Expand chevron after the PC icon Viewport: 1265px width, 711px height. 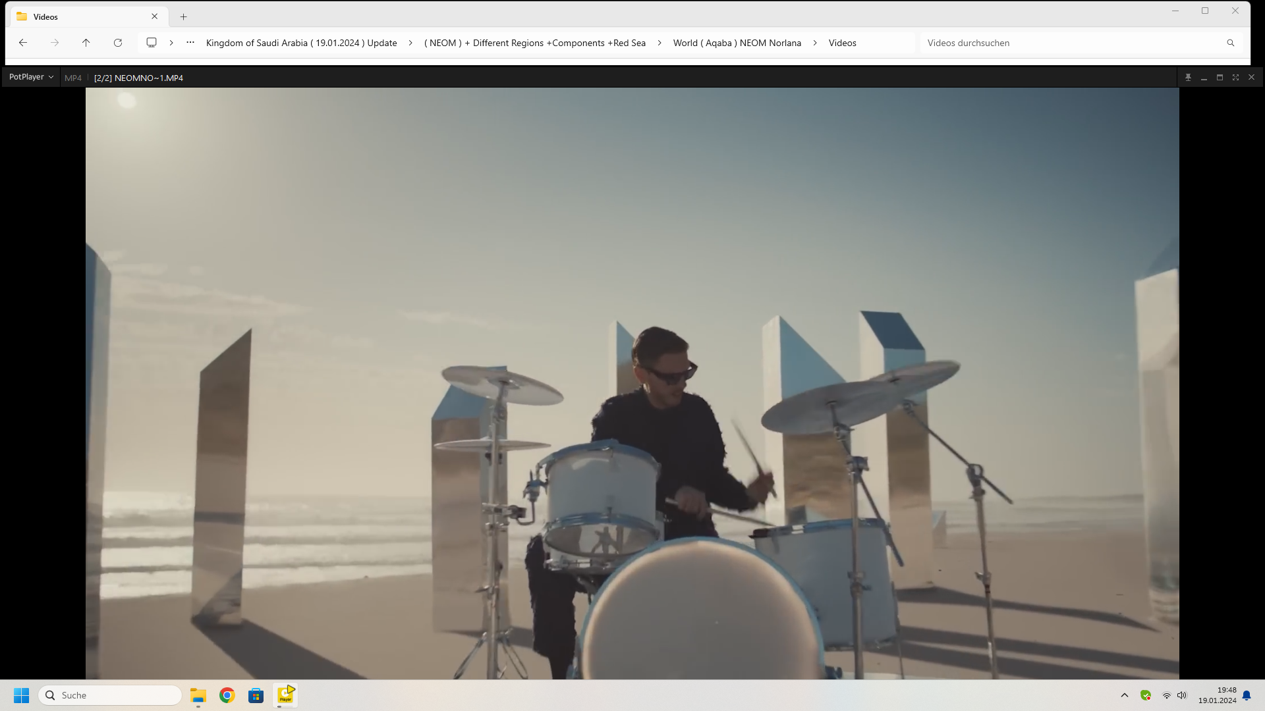[x=171, y=43]
